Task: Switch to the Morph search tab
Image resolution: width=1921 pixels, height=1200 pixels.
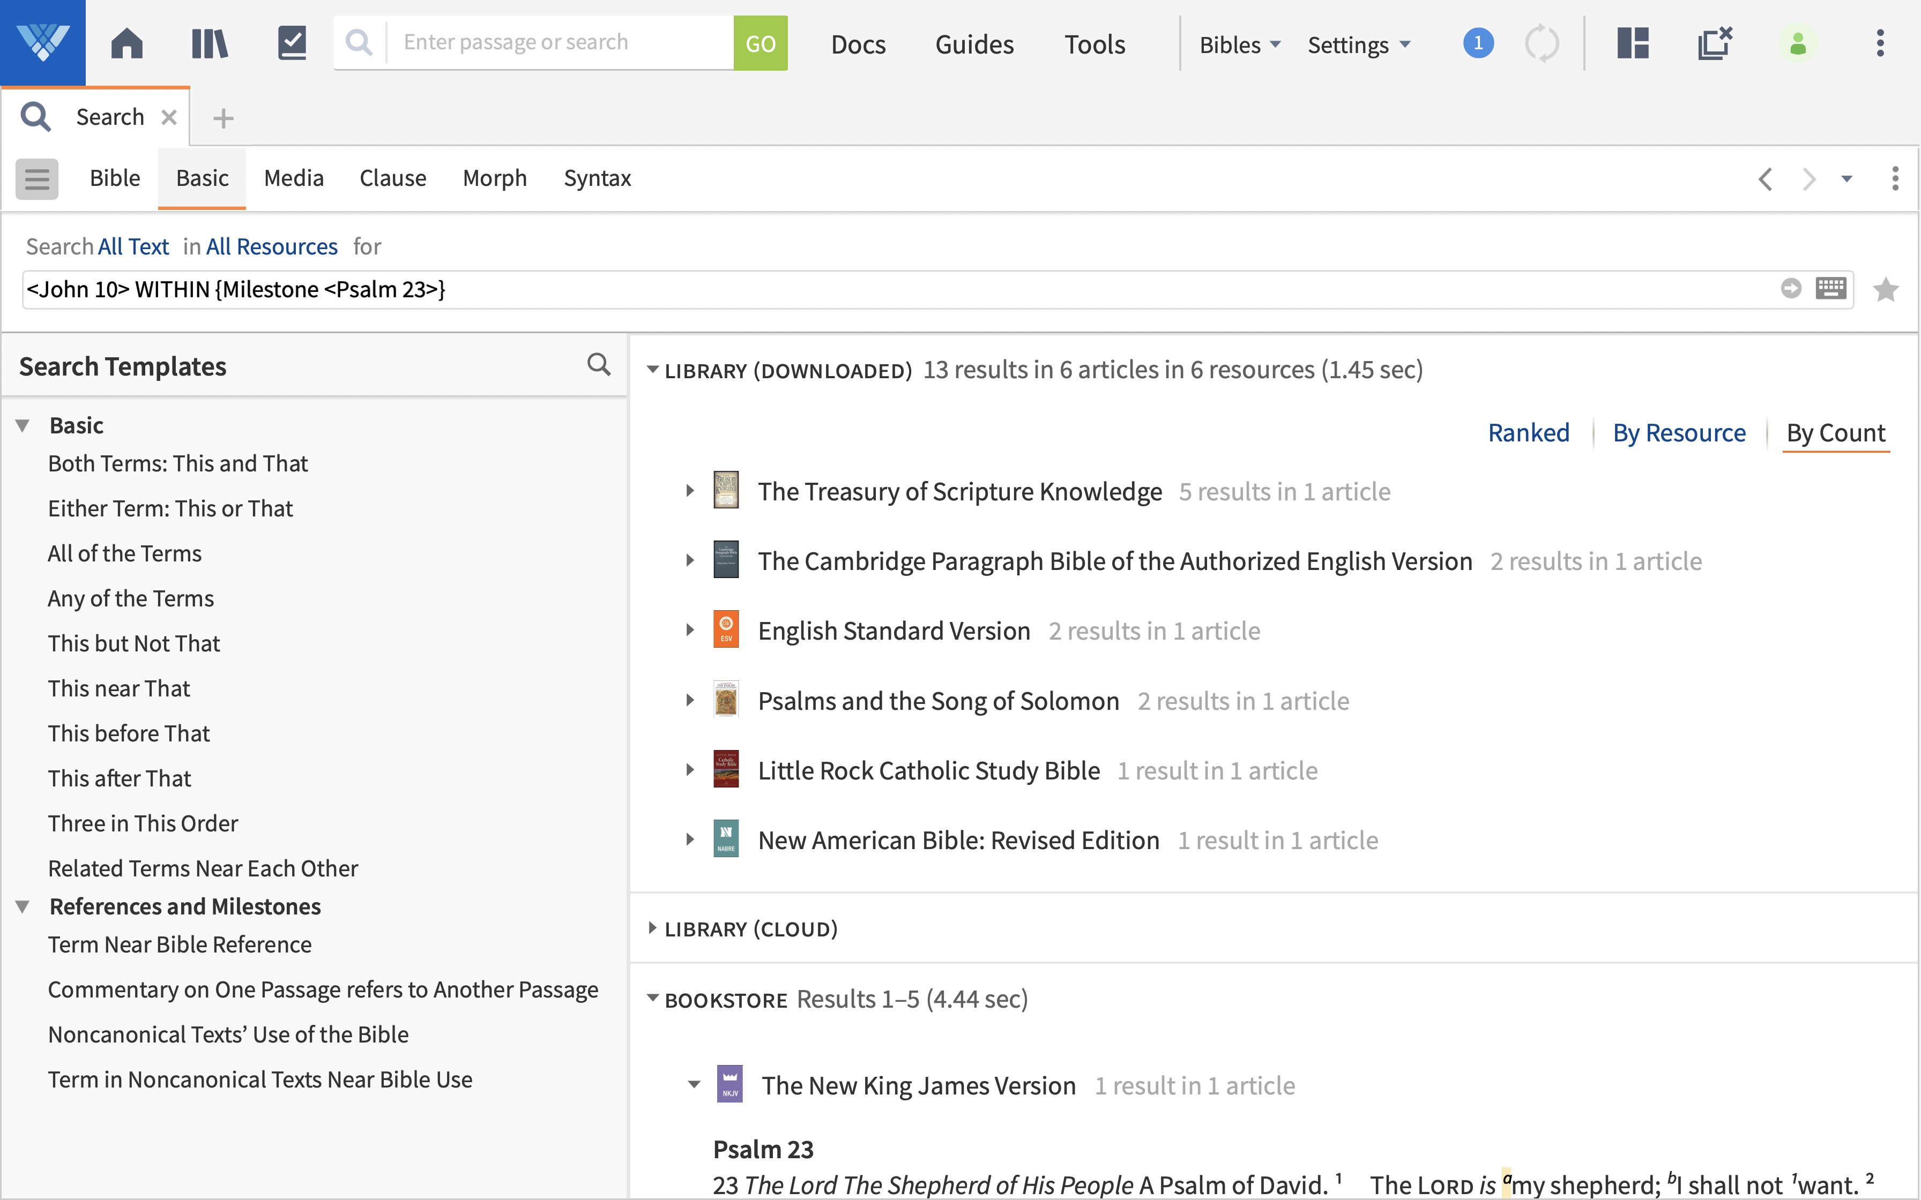Action: 495,178
